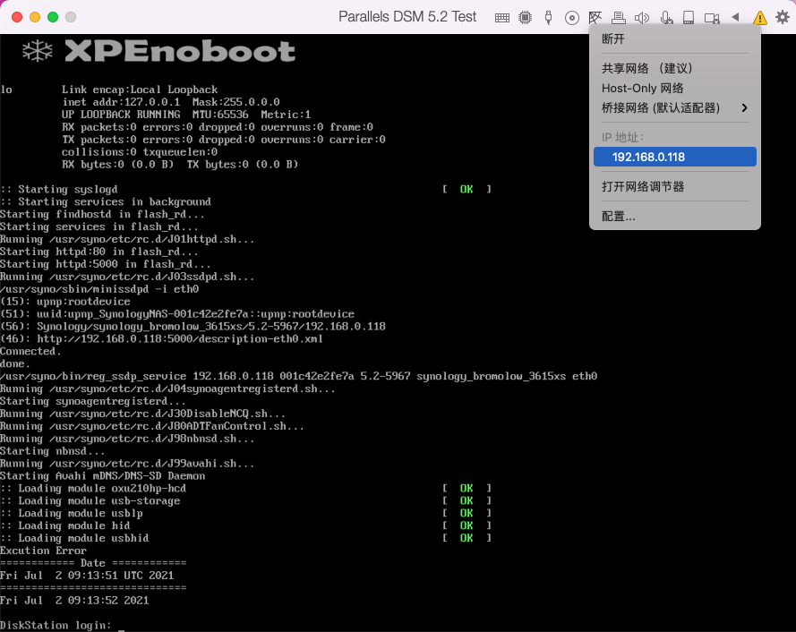Open the hard disk icon
The height and width of the screenshot is (632, 796).
[689, 18]
